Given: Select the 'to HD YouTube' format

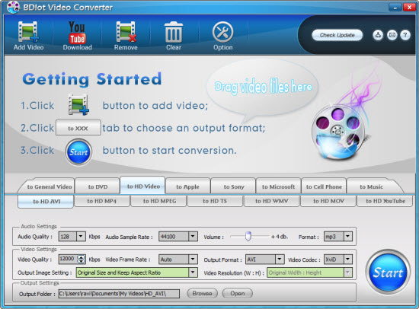Looking at the screenshot, I should click(x=385, y=201).
